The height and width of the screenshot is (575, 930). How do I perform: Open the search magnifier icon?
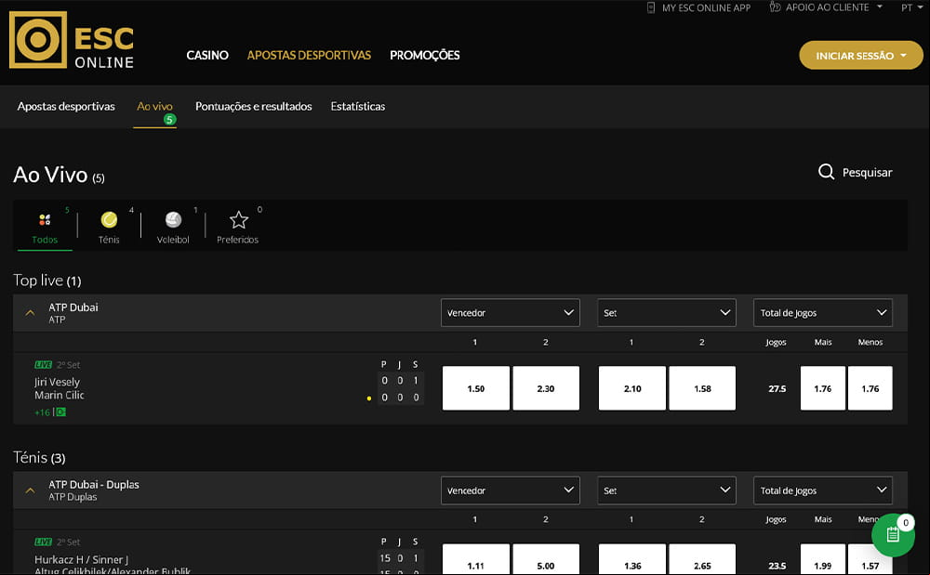826,172
